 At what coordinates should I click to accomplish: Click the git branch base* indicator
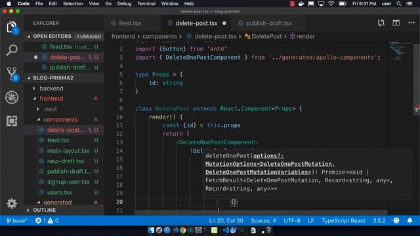coord(16,220)
